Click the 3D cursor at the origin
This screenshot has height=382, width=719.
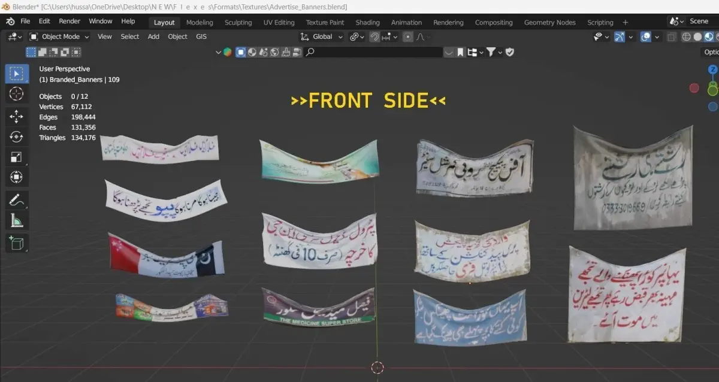377,368
